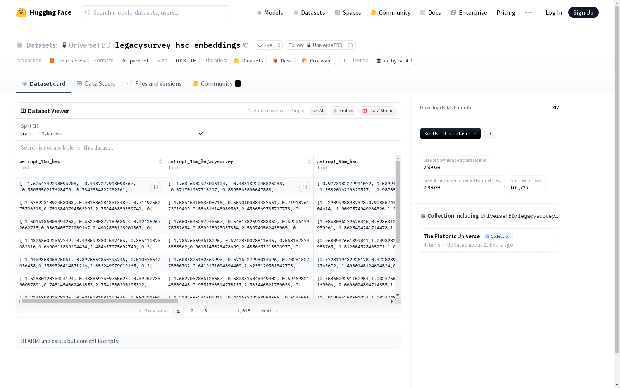Select the Dask library tag

(282, 61)
